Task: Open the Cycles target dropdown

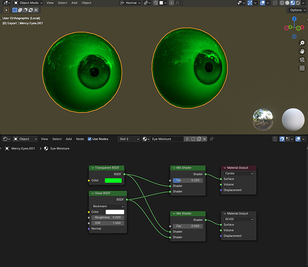Action: (x=239, y=174)
